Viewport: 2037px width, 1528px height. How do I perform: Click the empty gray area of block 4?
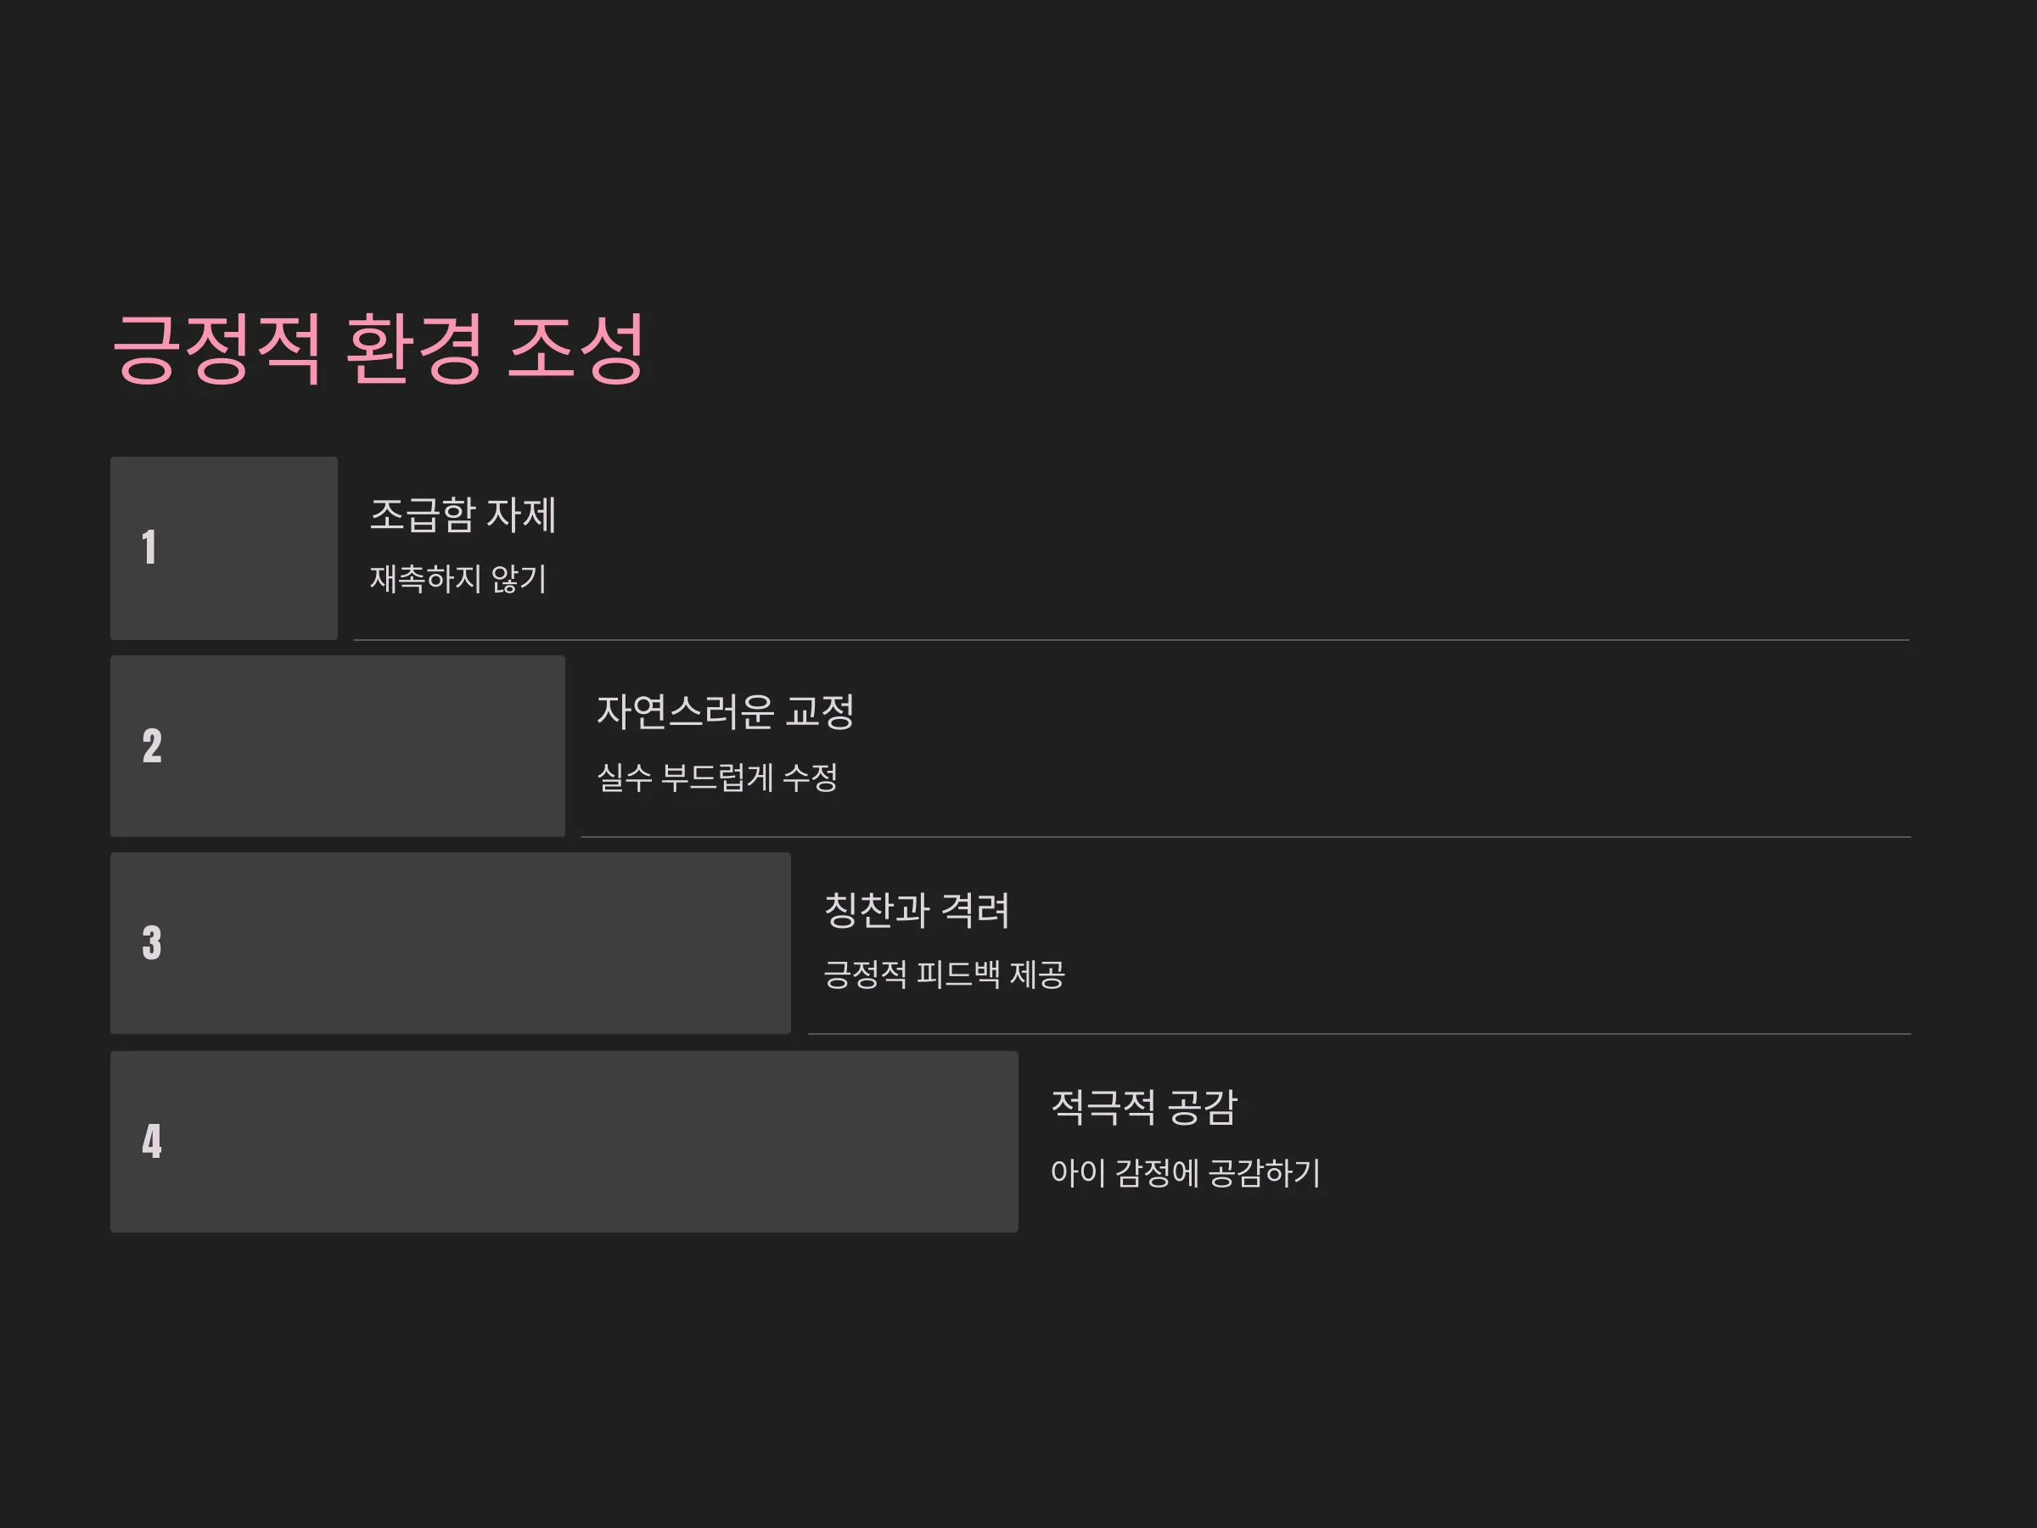coord(589,1141)
